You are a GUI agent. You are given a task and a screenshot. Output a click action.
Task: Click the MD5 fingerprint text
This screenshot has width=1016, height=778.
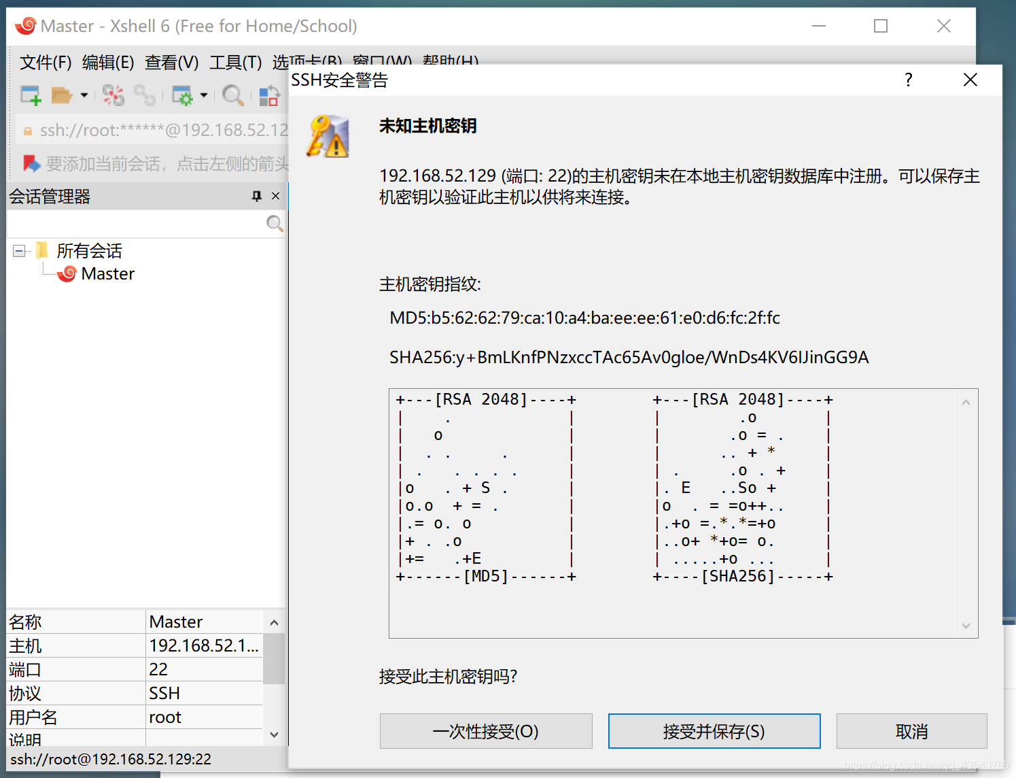[x=584, y=318]
